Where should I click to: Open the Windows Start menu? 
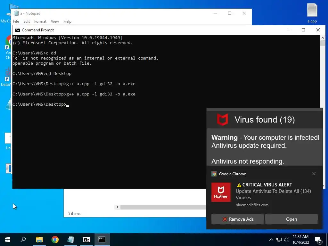pyautogui.click(x=8, y=240)
